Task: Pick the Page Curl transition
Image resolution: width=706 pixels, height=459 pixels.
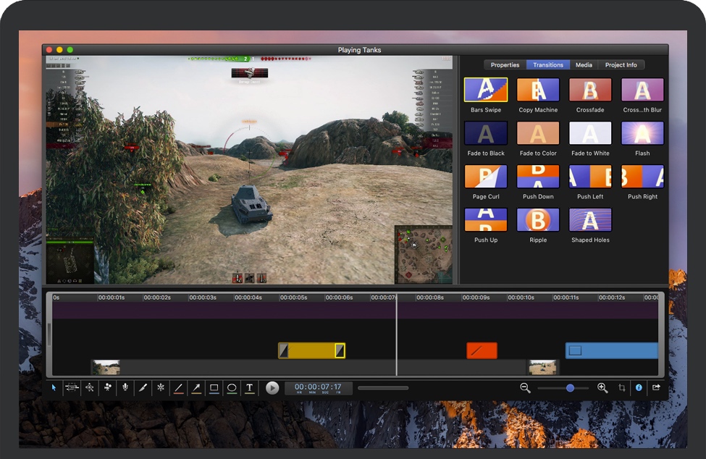Action: pyautogui.click(x=485, y=177)
